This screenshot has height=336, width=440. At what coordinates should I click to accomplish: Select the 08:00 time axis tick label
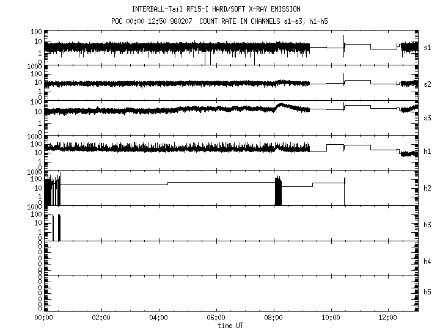click(x=273, y=318)
